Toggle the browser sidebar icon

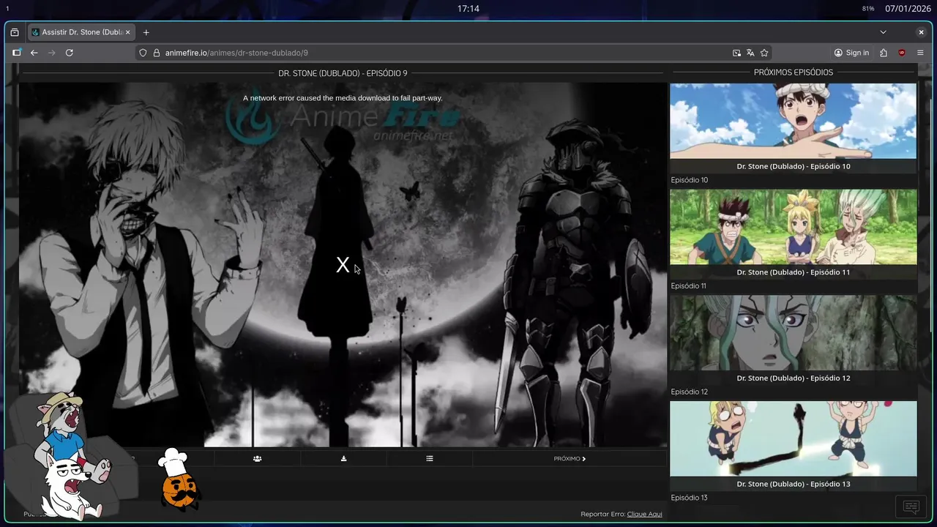[x=17, y=53]
